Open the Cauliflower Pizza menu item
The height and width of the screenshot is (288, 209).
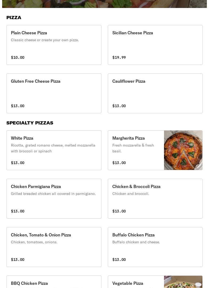point(155,93)
